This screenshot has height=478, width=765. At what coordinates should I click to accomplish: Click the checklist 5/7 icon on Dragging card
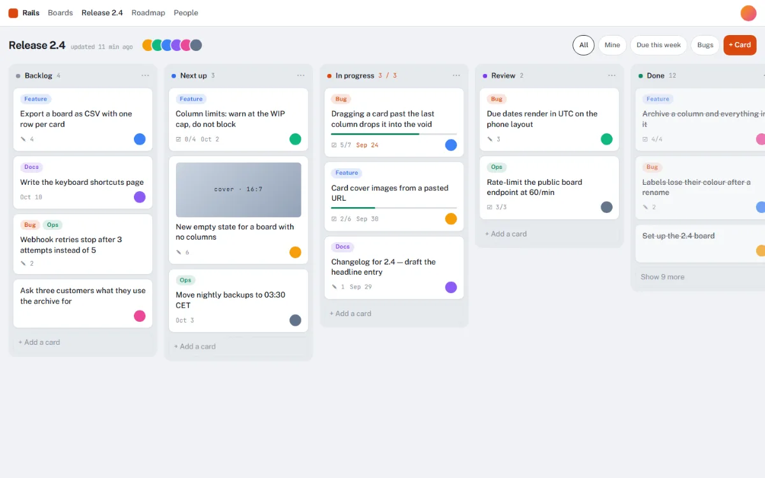pyautogui.click(x=334, y=145)
